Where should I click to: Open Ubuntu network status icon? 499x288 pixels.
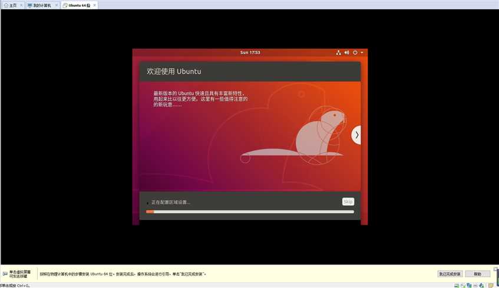[x=339, y=52]
